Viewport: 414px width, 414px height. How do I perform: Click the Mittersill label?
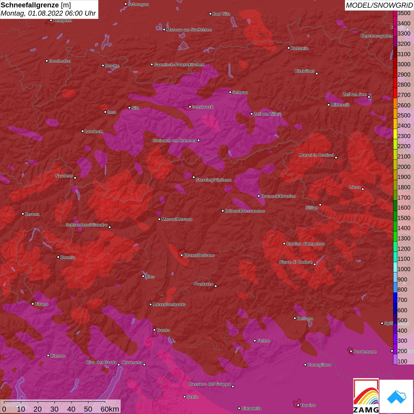[x=340, y=105]
